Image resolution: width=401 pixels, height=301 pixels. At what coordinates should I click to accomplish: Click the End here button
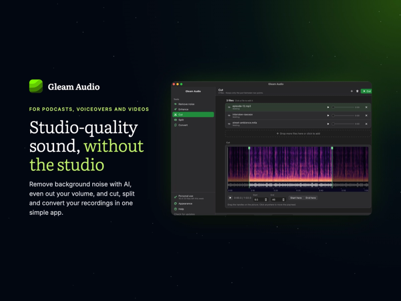tap(311, 198)
